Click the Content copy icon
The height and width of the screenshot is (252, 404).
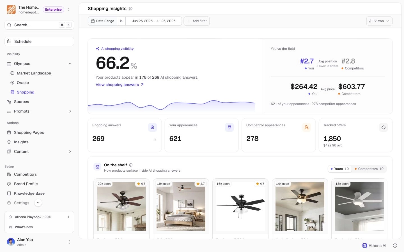9,151
